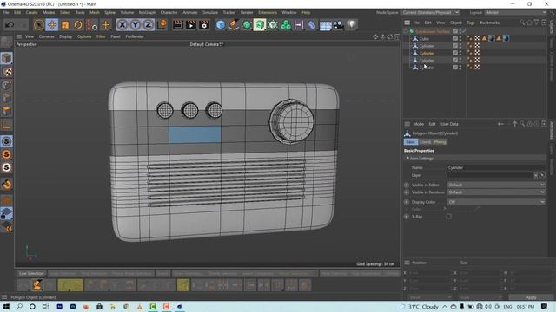The height and width of the screenshot is (312, 556).
Task: Activate the Scale tool
Action: click(x=65, y=25)
